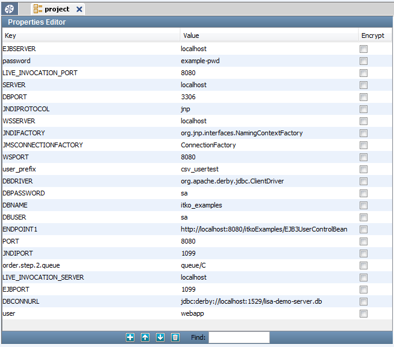The image size is (394, 347).
Task: Click the move property up arrow icon
Action: click(x=145, y=337)
